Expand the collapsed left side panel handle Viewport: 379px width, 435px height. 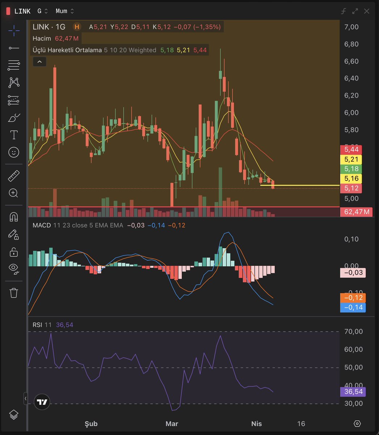(x=25, y=399)
